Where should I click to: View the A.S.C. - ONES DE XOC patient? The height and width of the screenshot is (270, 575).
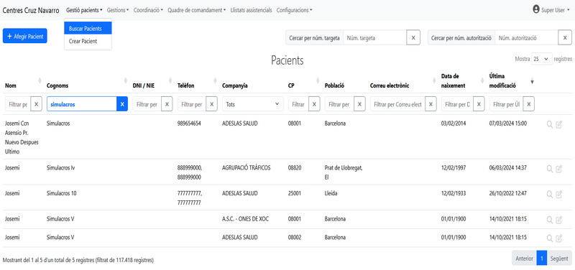[x=549, y=220]
